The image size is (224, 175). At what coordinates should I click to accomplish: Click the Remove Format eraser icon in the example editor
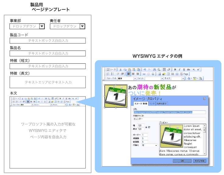click(x=169, y=70)
